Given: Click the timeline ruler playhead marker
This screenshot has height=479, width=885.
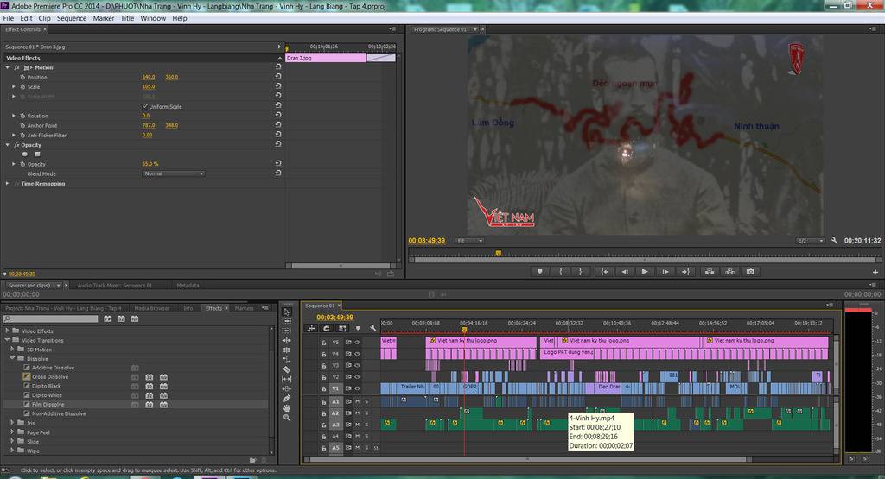Looking at the screenshot, I should 464,330.
